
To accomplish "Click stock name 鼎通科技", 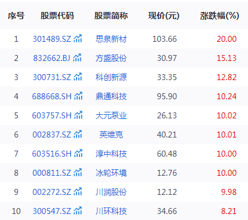I will point(111,96).
